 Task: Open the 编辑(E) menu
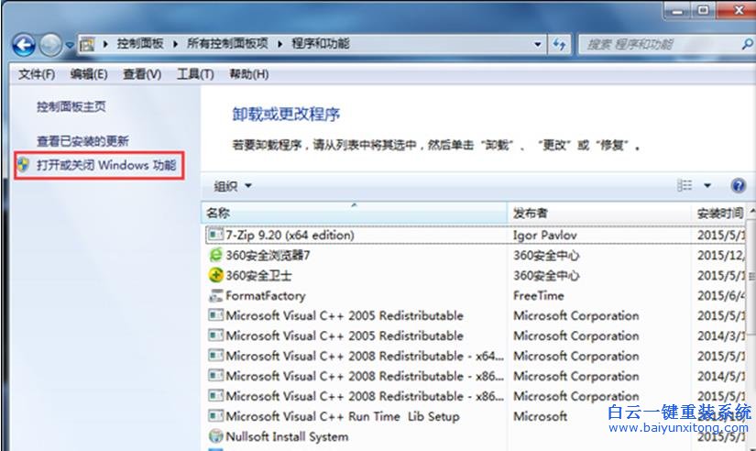point(89,74)
